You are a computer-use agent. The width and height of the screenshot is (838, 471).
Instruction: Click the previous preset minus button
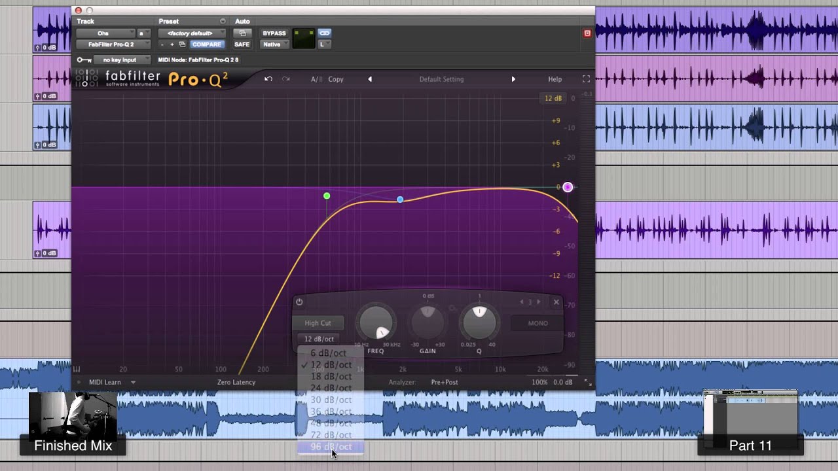coord(163,44)
